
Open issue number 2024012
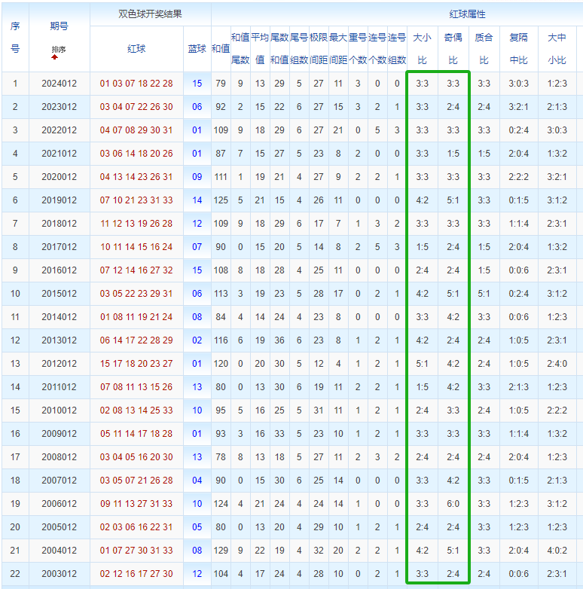(60, 84)
